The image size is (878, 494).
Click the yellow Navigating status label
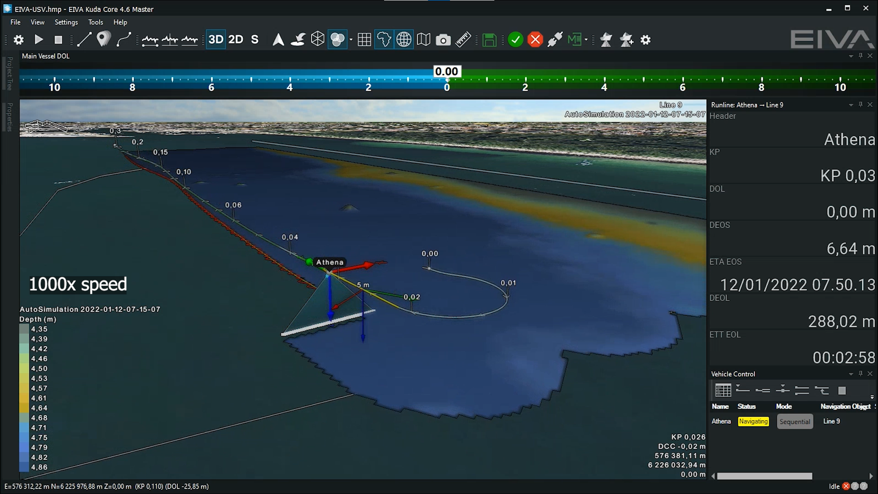[x=753, y=422]
